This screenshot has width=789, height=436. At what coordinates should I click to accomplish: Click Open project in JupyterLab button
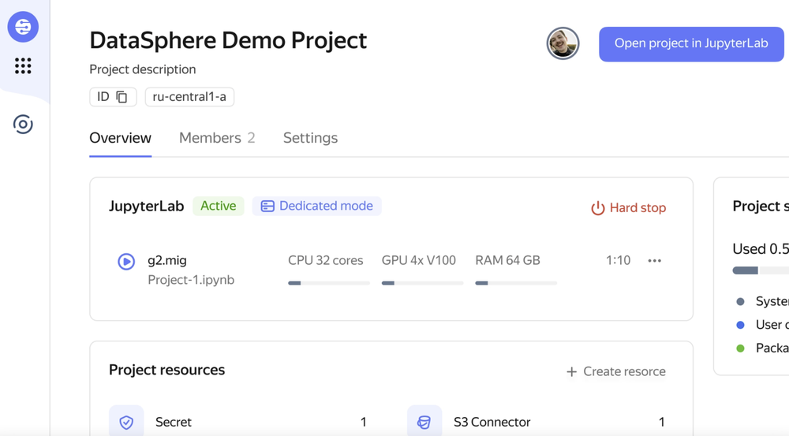[x=691, y=44]
